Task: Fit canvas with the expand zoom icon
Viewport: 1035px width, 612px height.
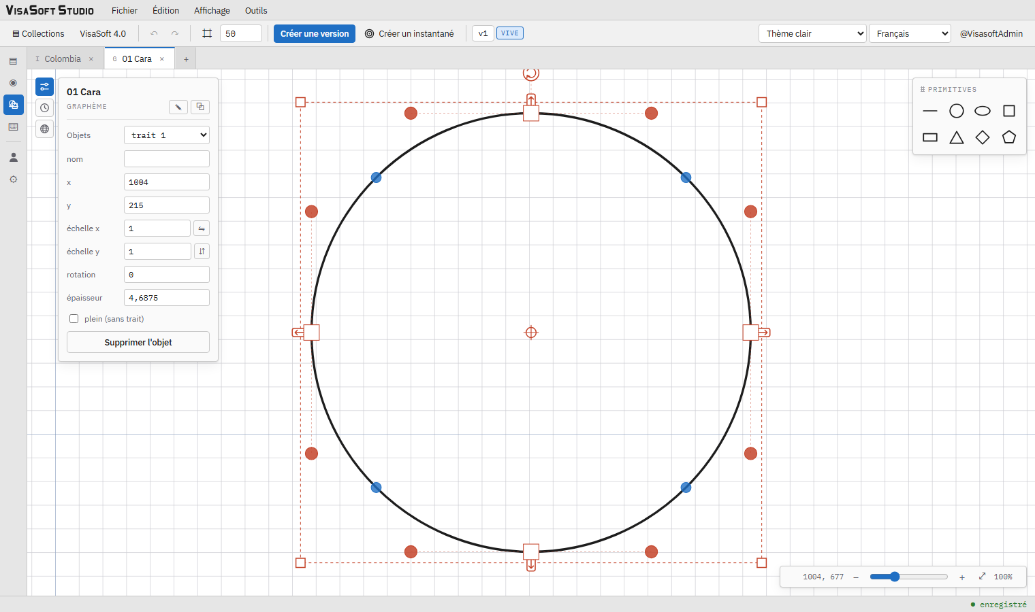Action: (x=982, y=577)
